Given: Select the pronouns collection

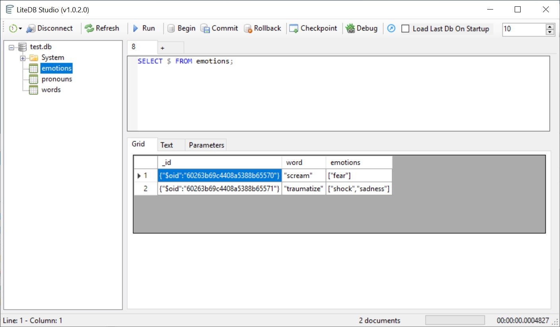Looking at the screenshot, I should (57, 79).
